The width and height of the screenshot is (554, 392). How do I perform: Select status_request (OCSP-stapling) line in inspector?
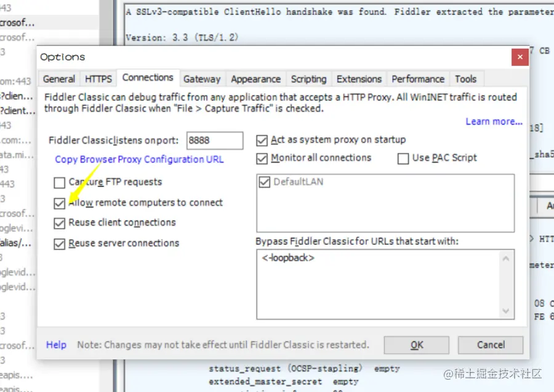point(304,369)
